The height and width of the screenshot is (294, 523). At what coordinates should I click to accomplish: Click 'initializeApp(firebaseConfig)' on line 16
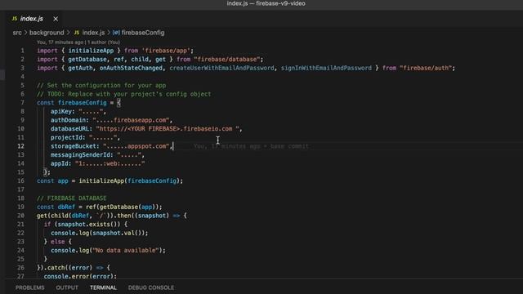click(129, 180)
